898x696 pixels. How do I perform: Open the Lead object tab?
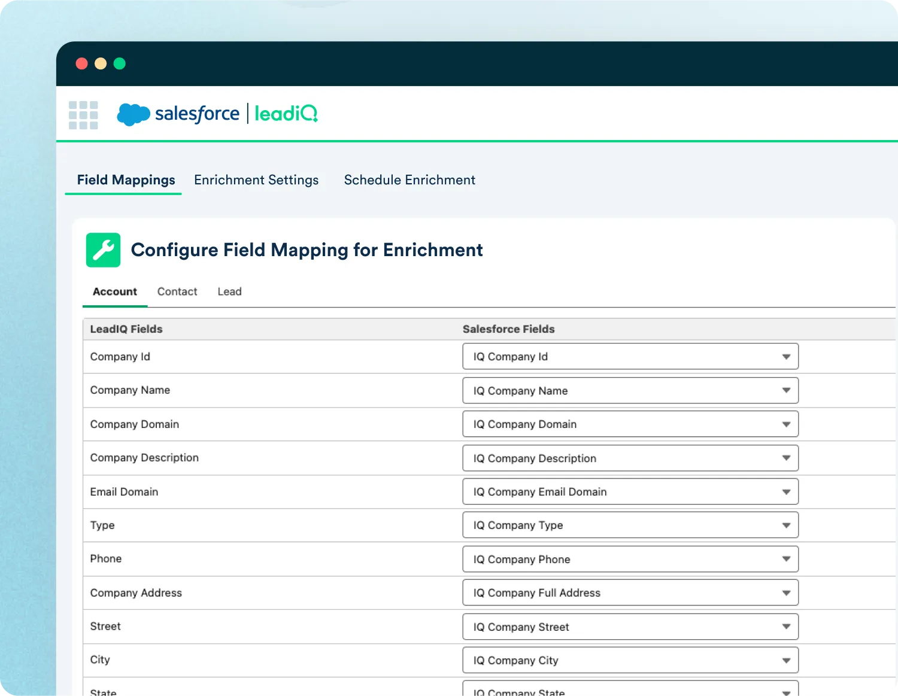click(x=229, y=291)
